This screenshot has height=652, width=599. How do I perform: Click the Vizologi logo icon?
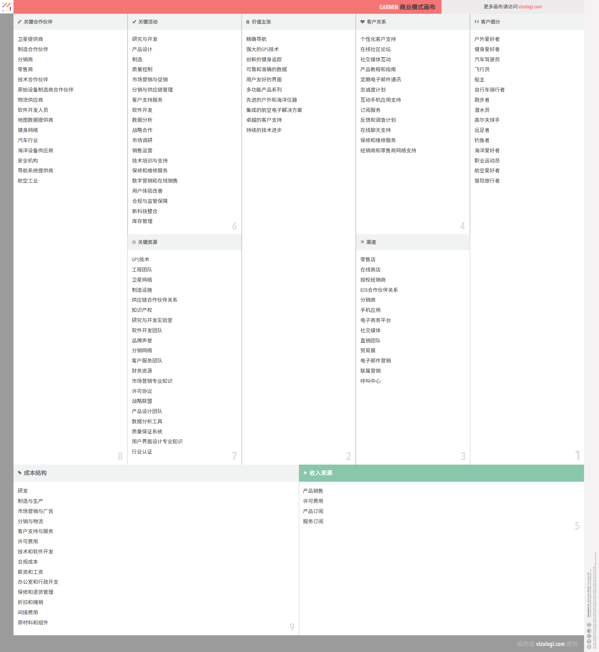(x=7, y=7)
